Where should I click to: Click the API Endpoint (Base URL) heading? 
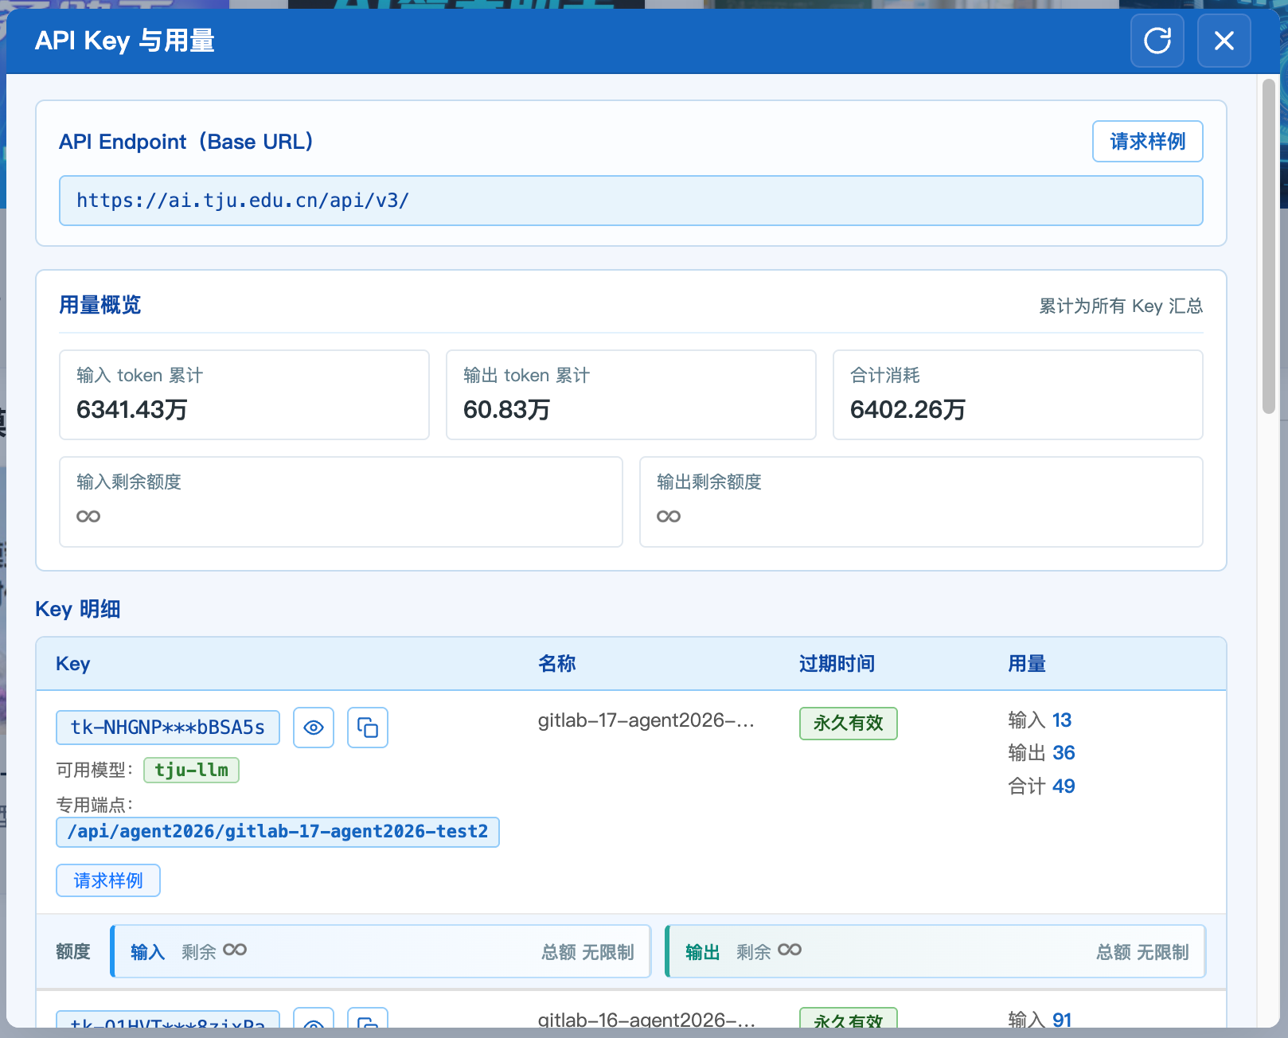(186, 142)
